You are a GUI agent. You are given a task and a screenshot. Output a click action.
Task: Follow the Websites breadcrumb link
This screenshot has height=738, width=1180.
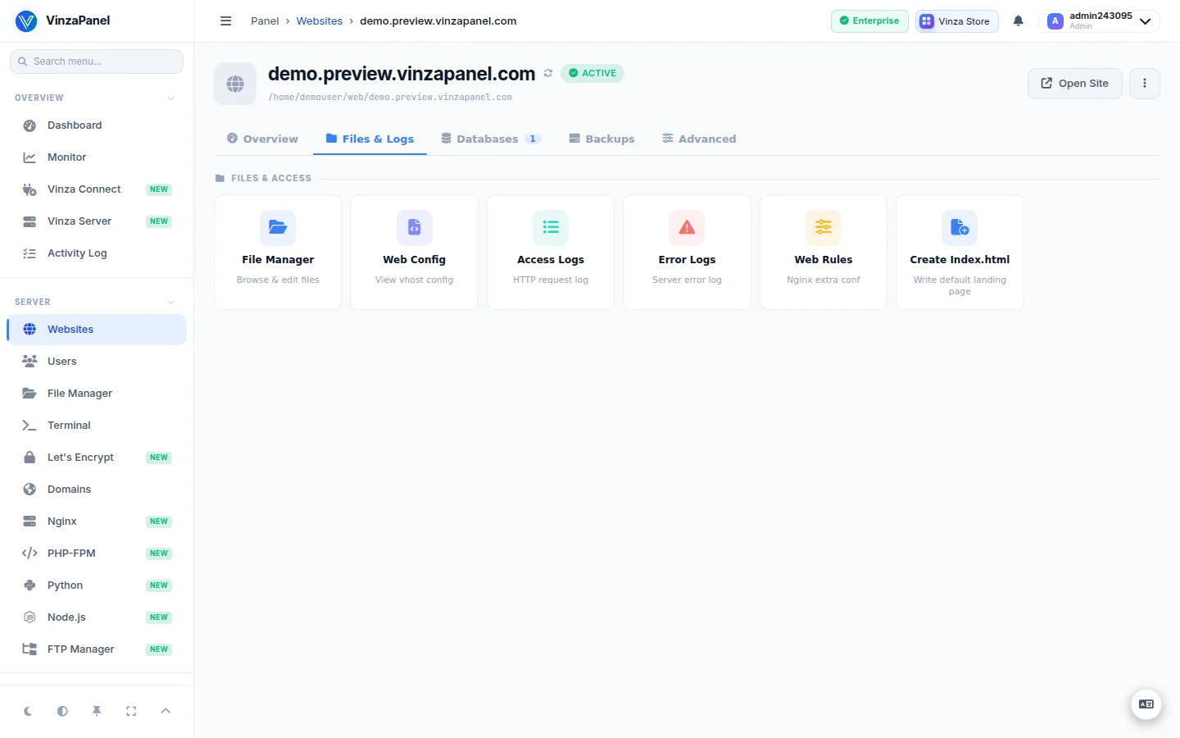click(x=320, y=21)
